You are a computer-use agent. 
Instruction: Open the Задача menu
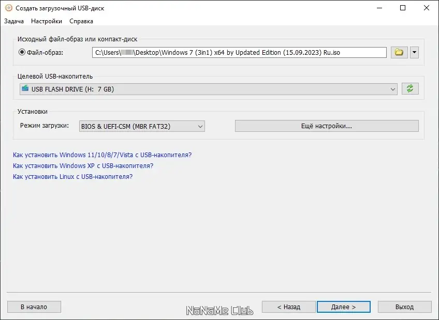14,21
